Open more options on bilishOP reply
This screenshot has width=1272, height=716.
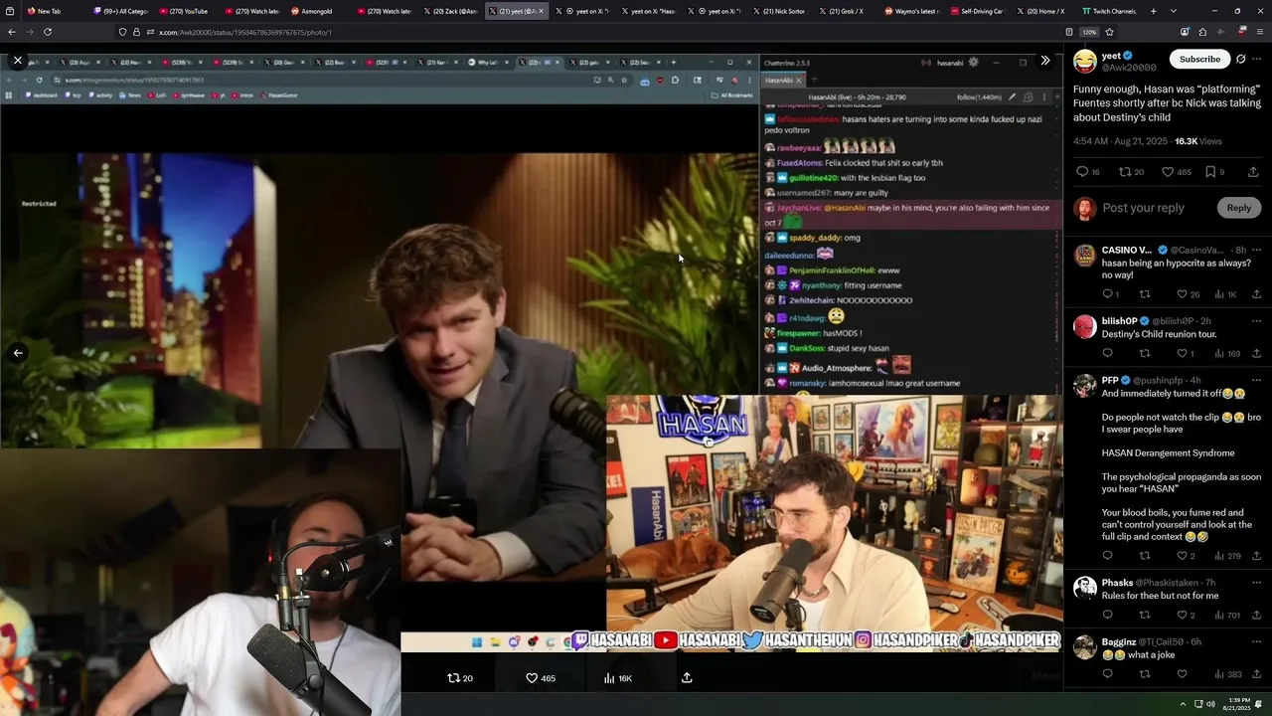[1256, 321]
